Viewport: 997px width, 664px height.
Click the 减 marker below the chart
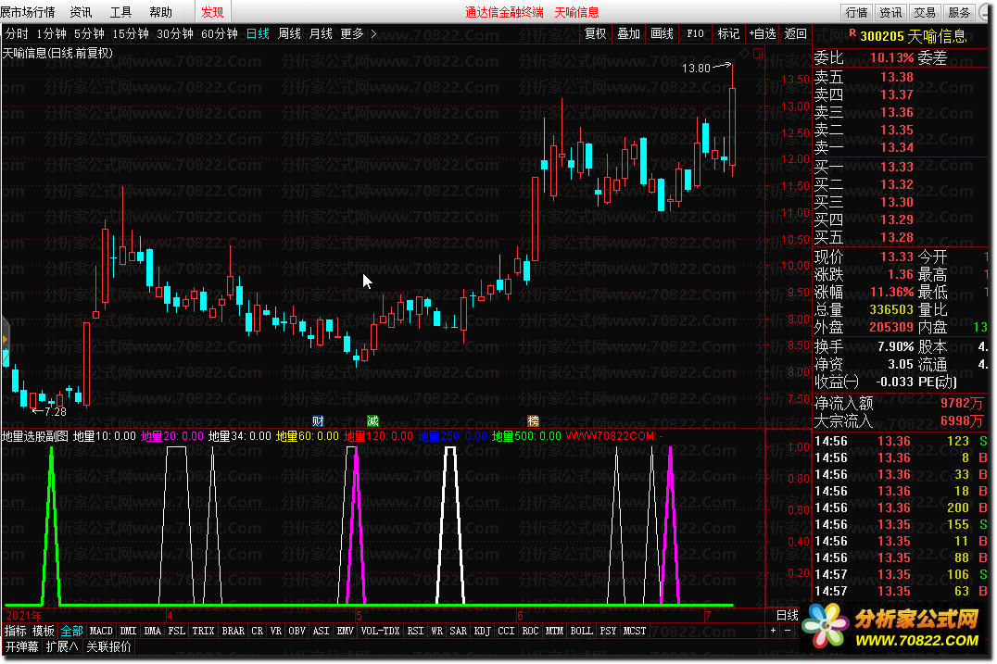click(x=373, y=421)
